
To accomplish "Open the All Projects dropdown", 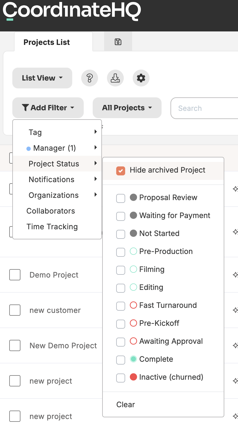I will [127, 108].
